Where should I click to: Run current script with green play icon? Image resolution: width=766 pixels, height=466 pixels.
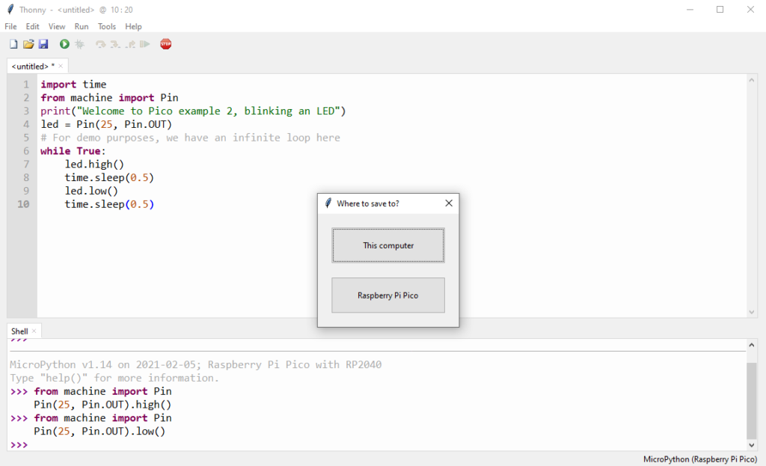pos(64,44)
